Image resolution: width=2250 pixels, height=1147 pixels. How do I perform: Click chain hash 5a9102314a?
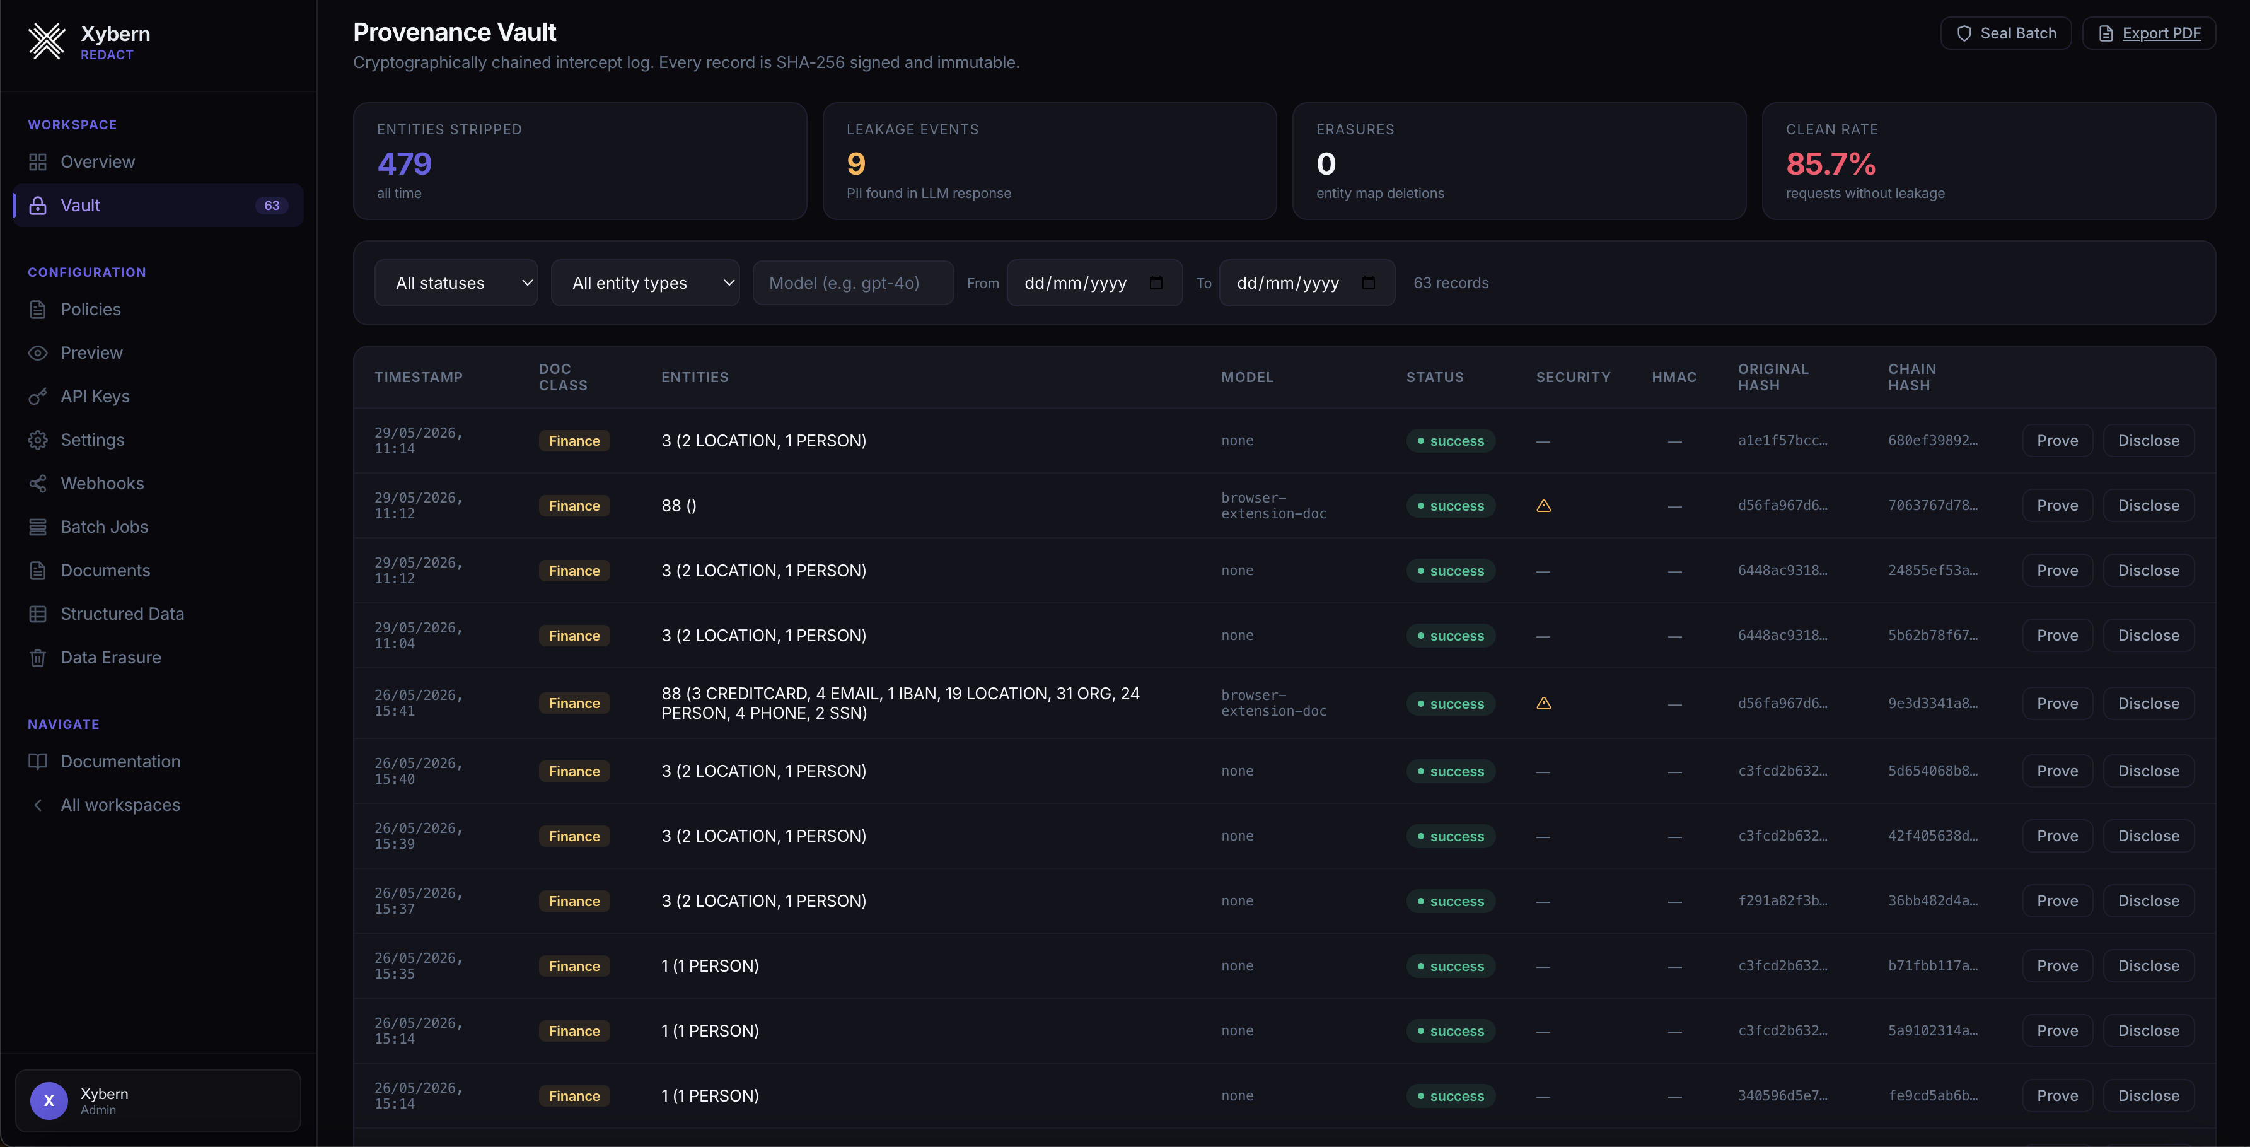(1932, 1031)
